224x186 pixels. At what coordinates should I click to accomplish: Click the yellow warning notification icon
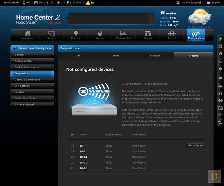[90, 3]
